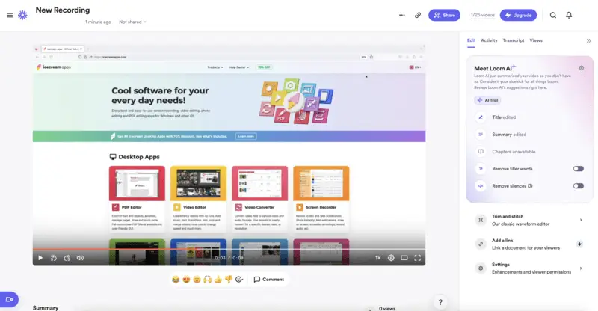Image resolution: width=598 pixels, height=311 pixels.
Task: React with the surprised emoji
Action: tap(197, 280)
